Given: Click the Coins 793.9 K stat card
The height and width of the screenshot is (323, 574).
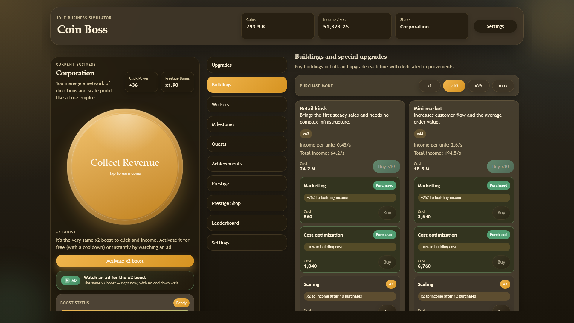Looking at the screenshot, I should 278,26.
